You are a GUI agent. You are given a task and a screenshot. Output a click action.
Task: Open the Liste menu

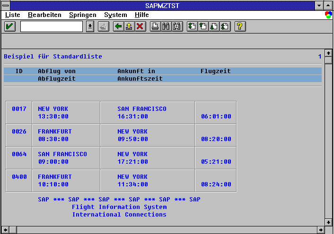(x=12, y=15)
